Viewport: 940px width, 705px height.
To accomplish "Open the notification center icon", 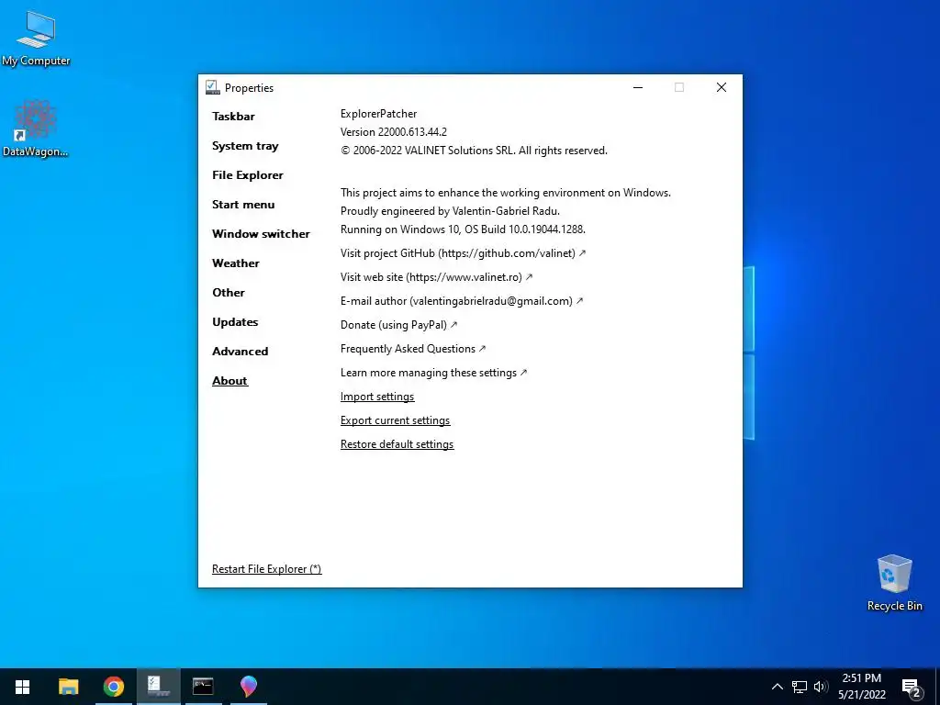I will tap(912, 688).
